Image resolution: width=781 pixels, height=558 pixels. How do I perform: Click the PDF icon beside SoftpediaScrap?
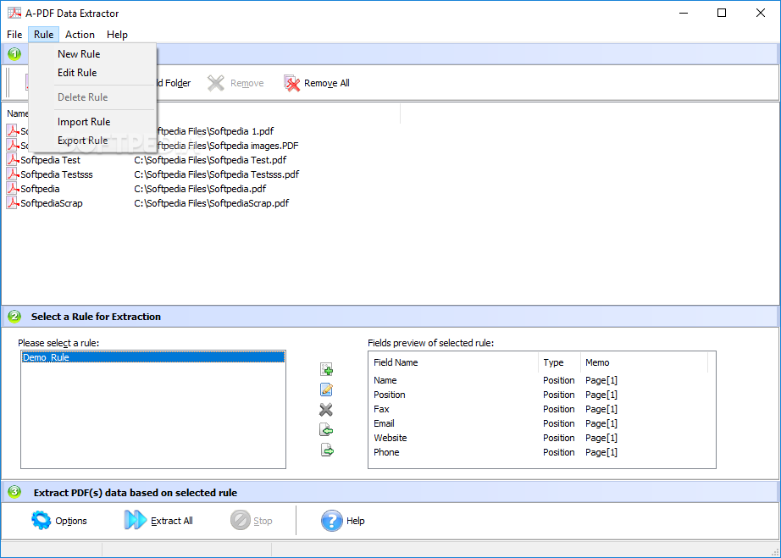click(13, 203)
